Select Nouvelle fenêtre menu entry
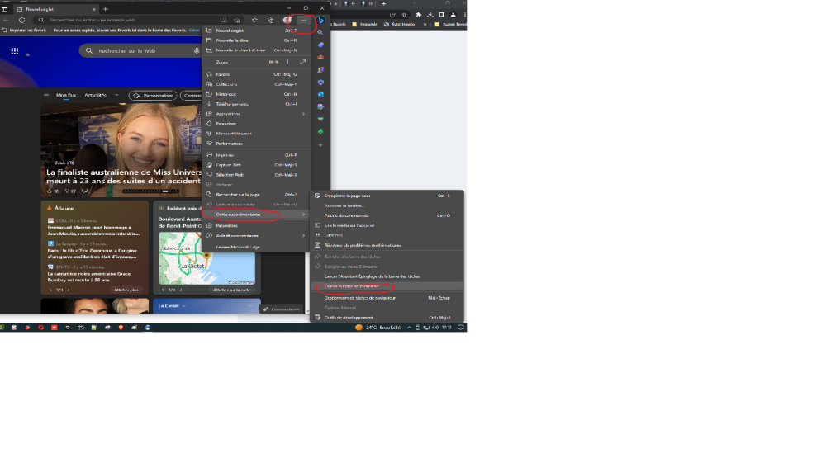 click(x=256, y=40)
